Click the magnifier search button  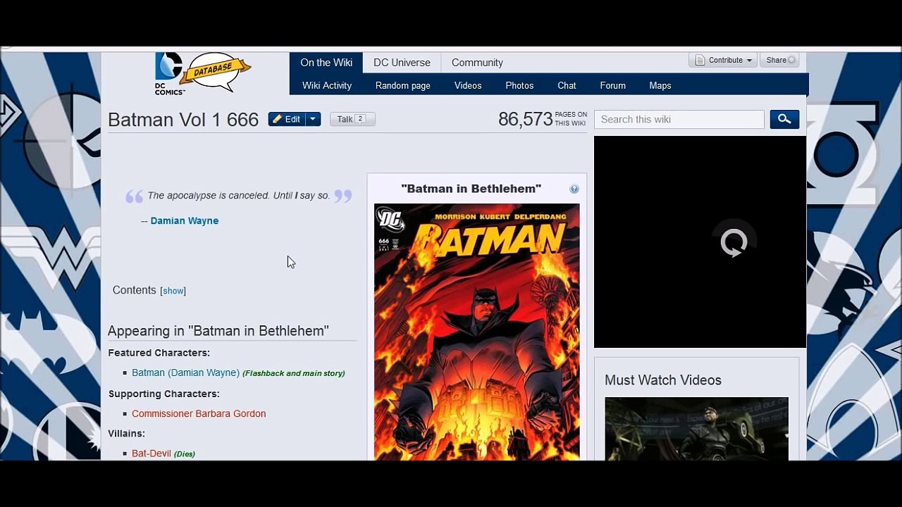coord(784,119)
